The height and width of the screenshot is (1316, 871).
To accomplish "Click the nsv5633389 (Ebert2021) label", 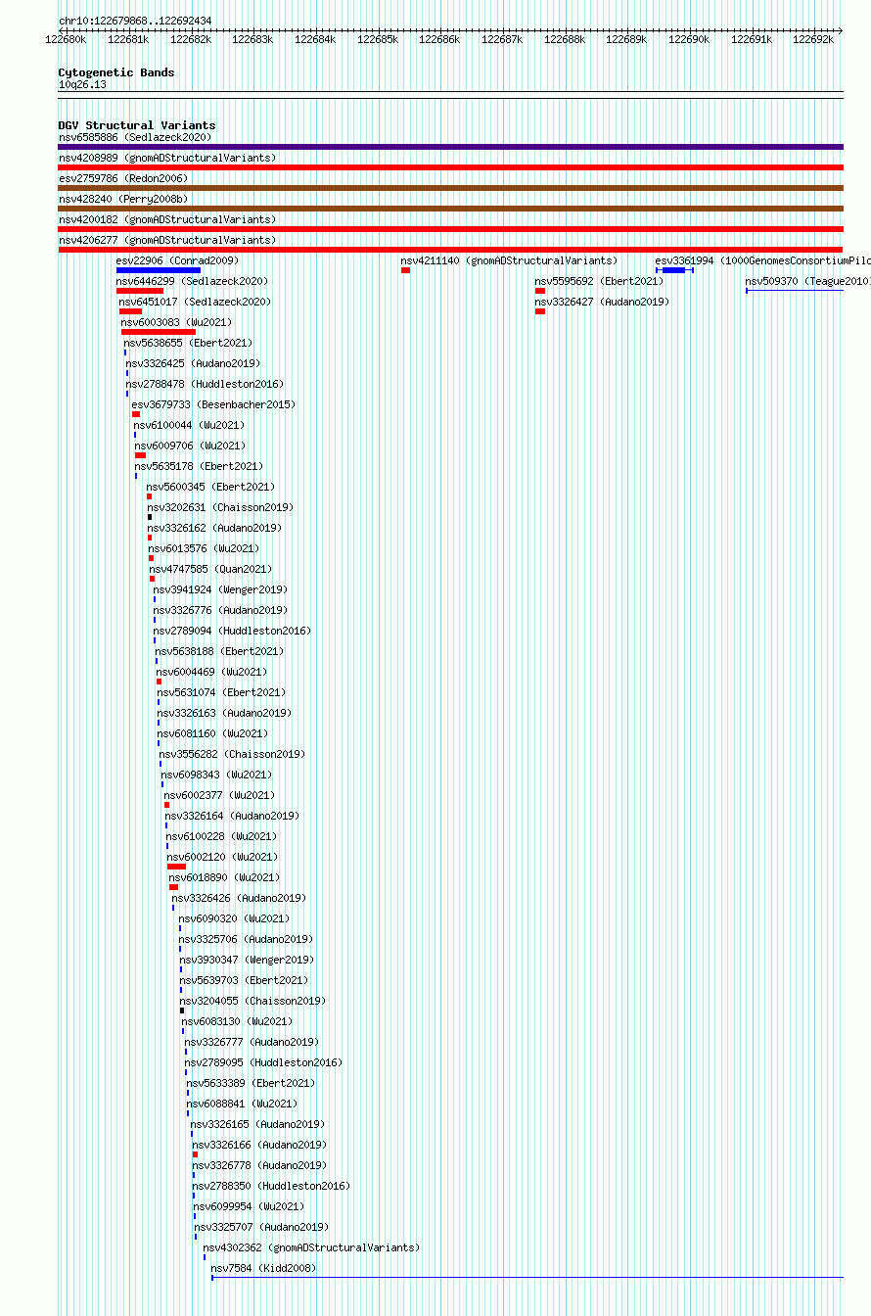I will 251,1083.
